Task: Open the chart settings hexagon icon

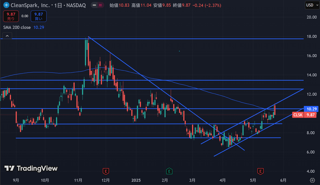Action: point(312,180)
